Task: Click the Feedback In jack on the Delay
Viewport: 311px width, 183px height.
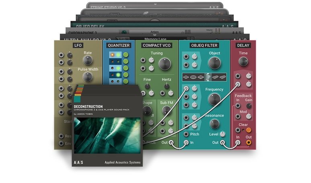Action: [238, 106]
